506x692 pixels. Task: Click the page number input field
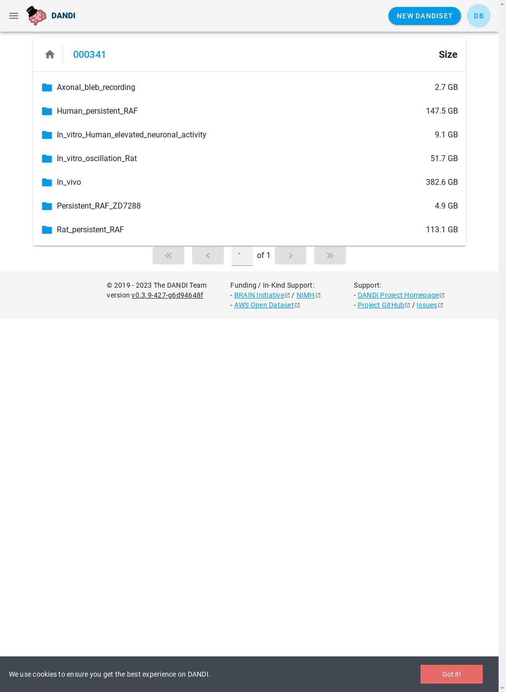[242, 256]
